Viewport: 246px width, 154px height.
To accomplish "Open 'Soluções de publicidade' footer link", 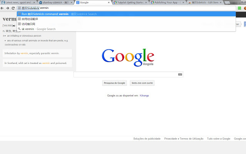I will [x=147, y=139].
